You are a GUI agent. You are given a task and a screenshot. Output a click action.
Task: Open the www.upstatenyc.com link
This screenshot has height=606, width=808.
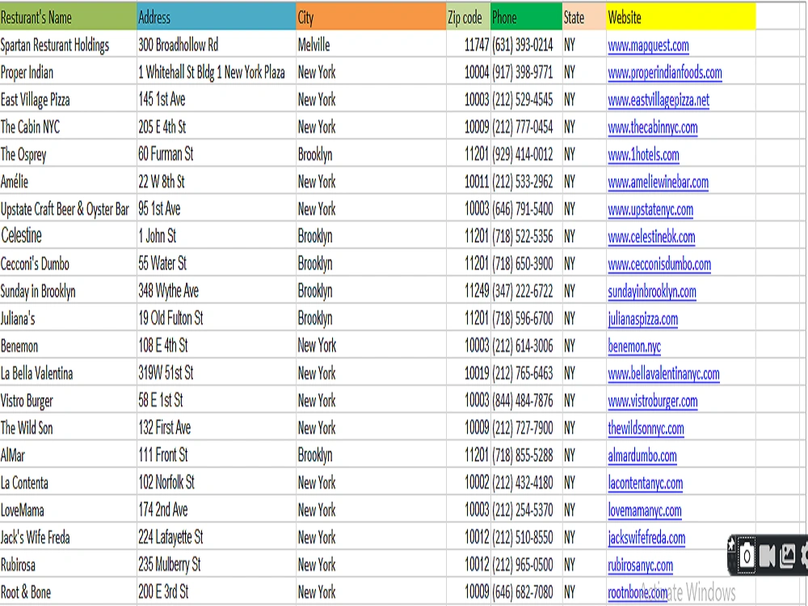[650, 209]
